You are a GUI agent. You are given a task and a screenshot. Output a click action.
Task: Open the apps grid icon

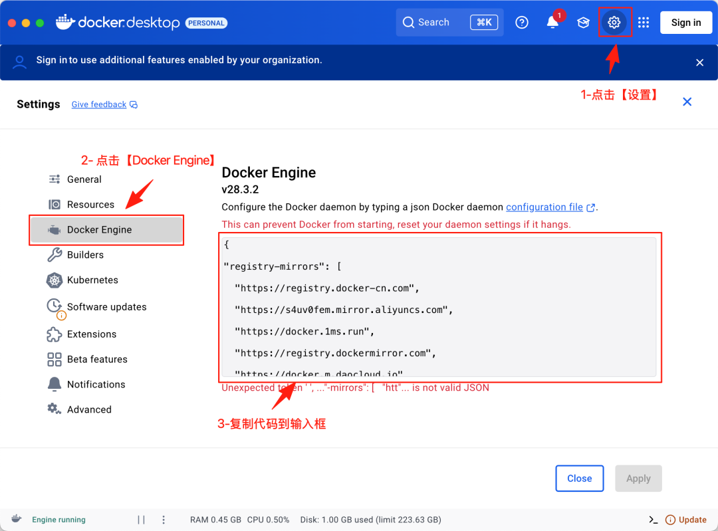(644, 23)
